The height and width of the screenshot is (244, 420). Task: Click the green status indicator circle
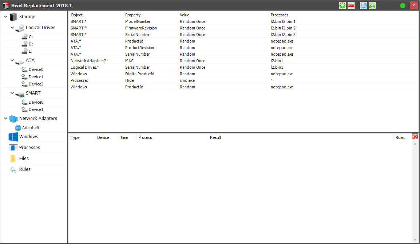[403, 5]
